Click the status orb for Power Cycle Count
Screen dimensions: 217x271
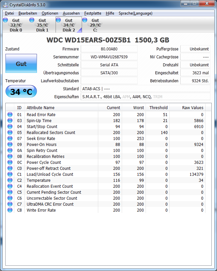coord(10,162)
